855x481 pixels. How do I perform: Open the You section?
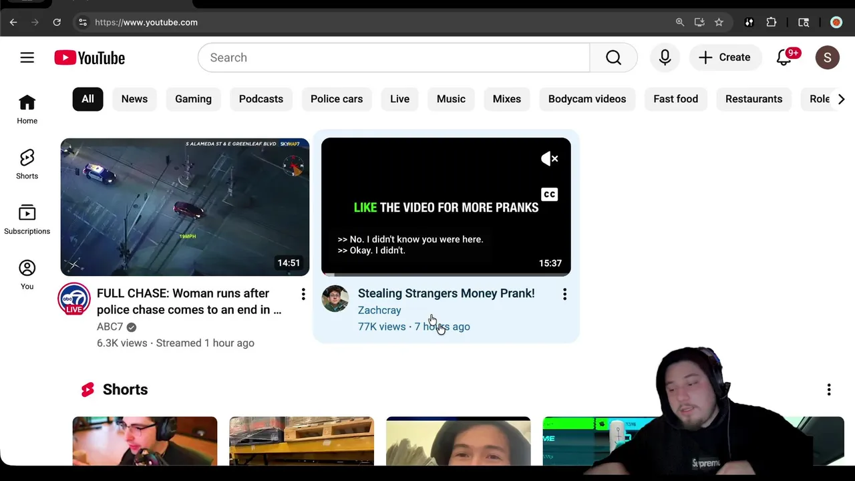point(27,275)
